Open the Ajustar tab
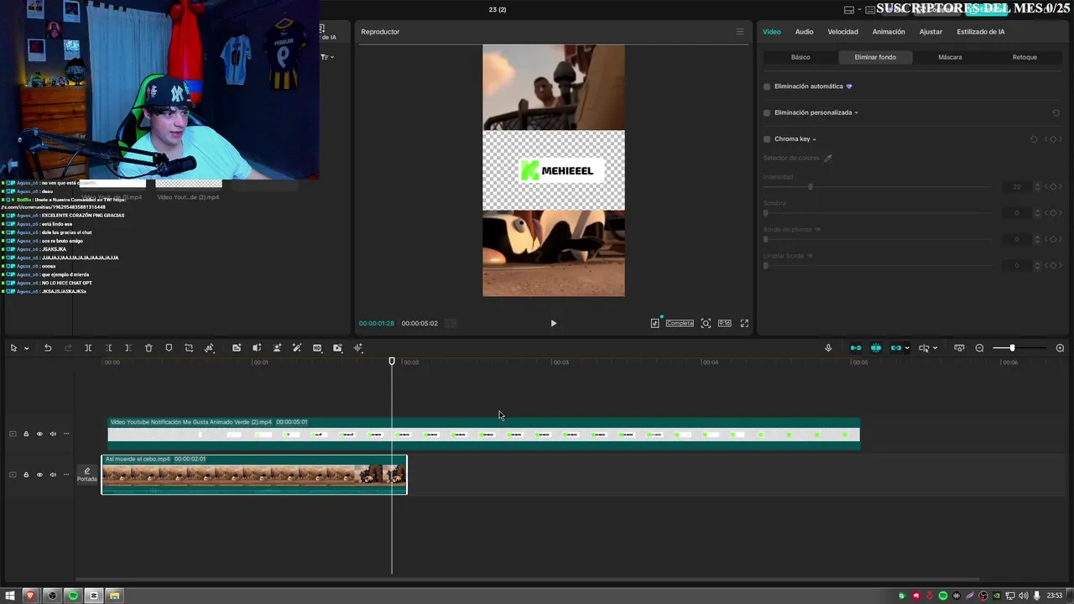 coord(931,32)
